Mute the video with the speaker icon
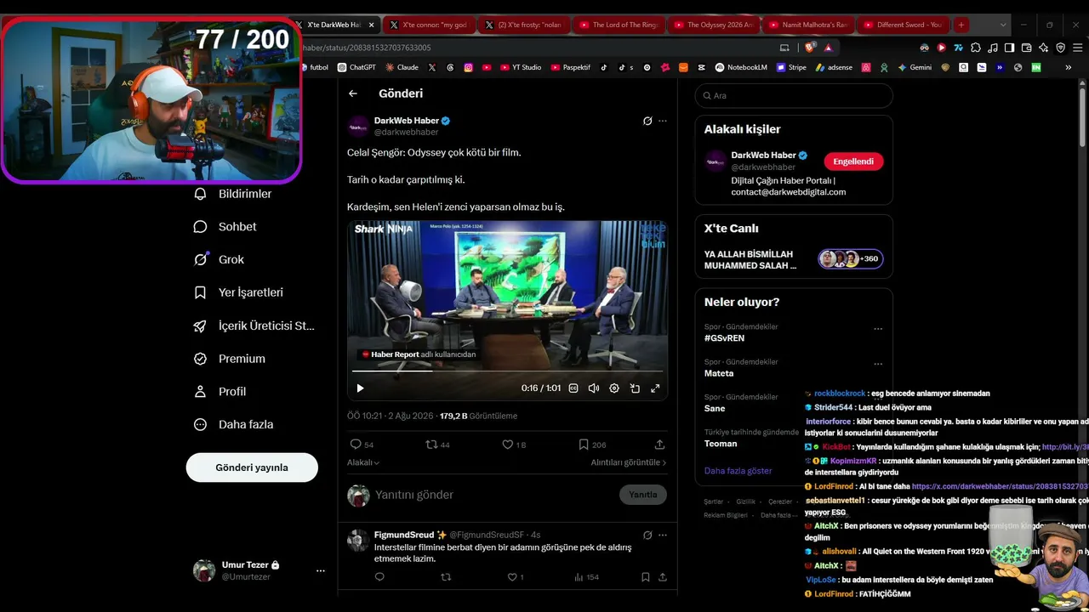 pos(594,388)
